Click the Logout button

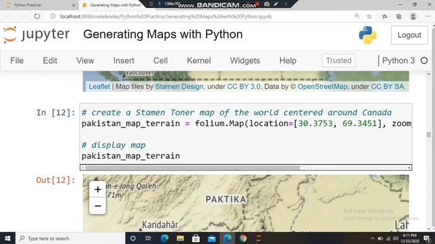click(x=409, y=35)
